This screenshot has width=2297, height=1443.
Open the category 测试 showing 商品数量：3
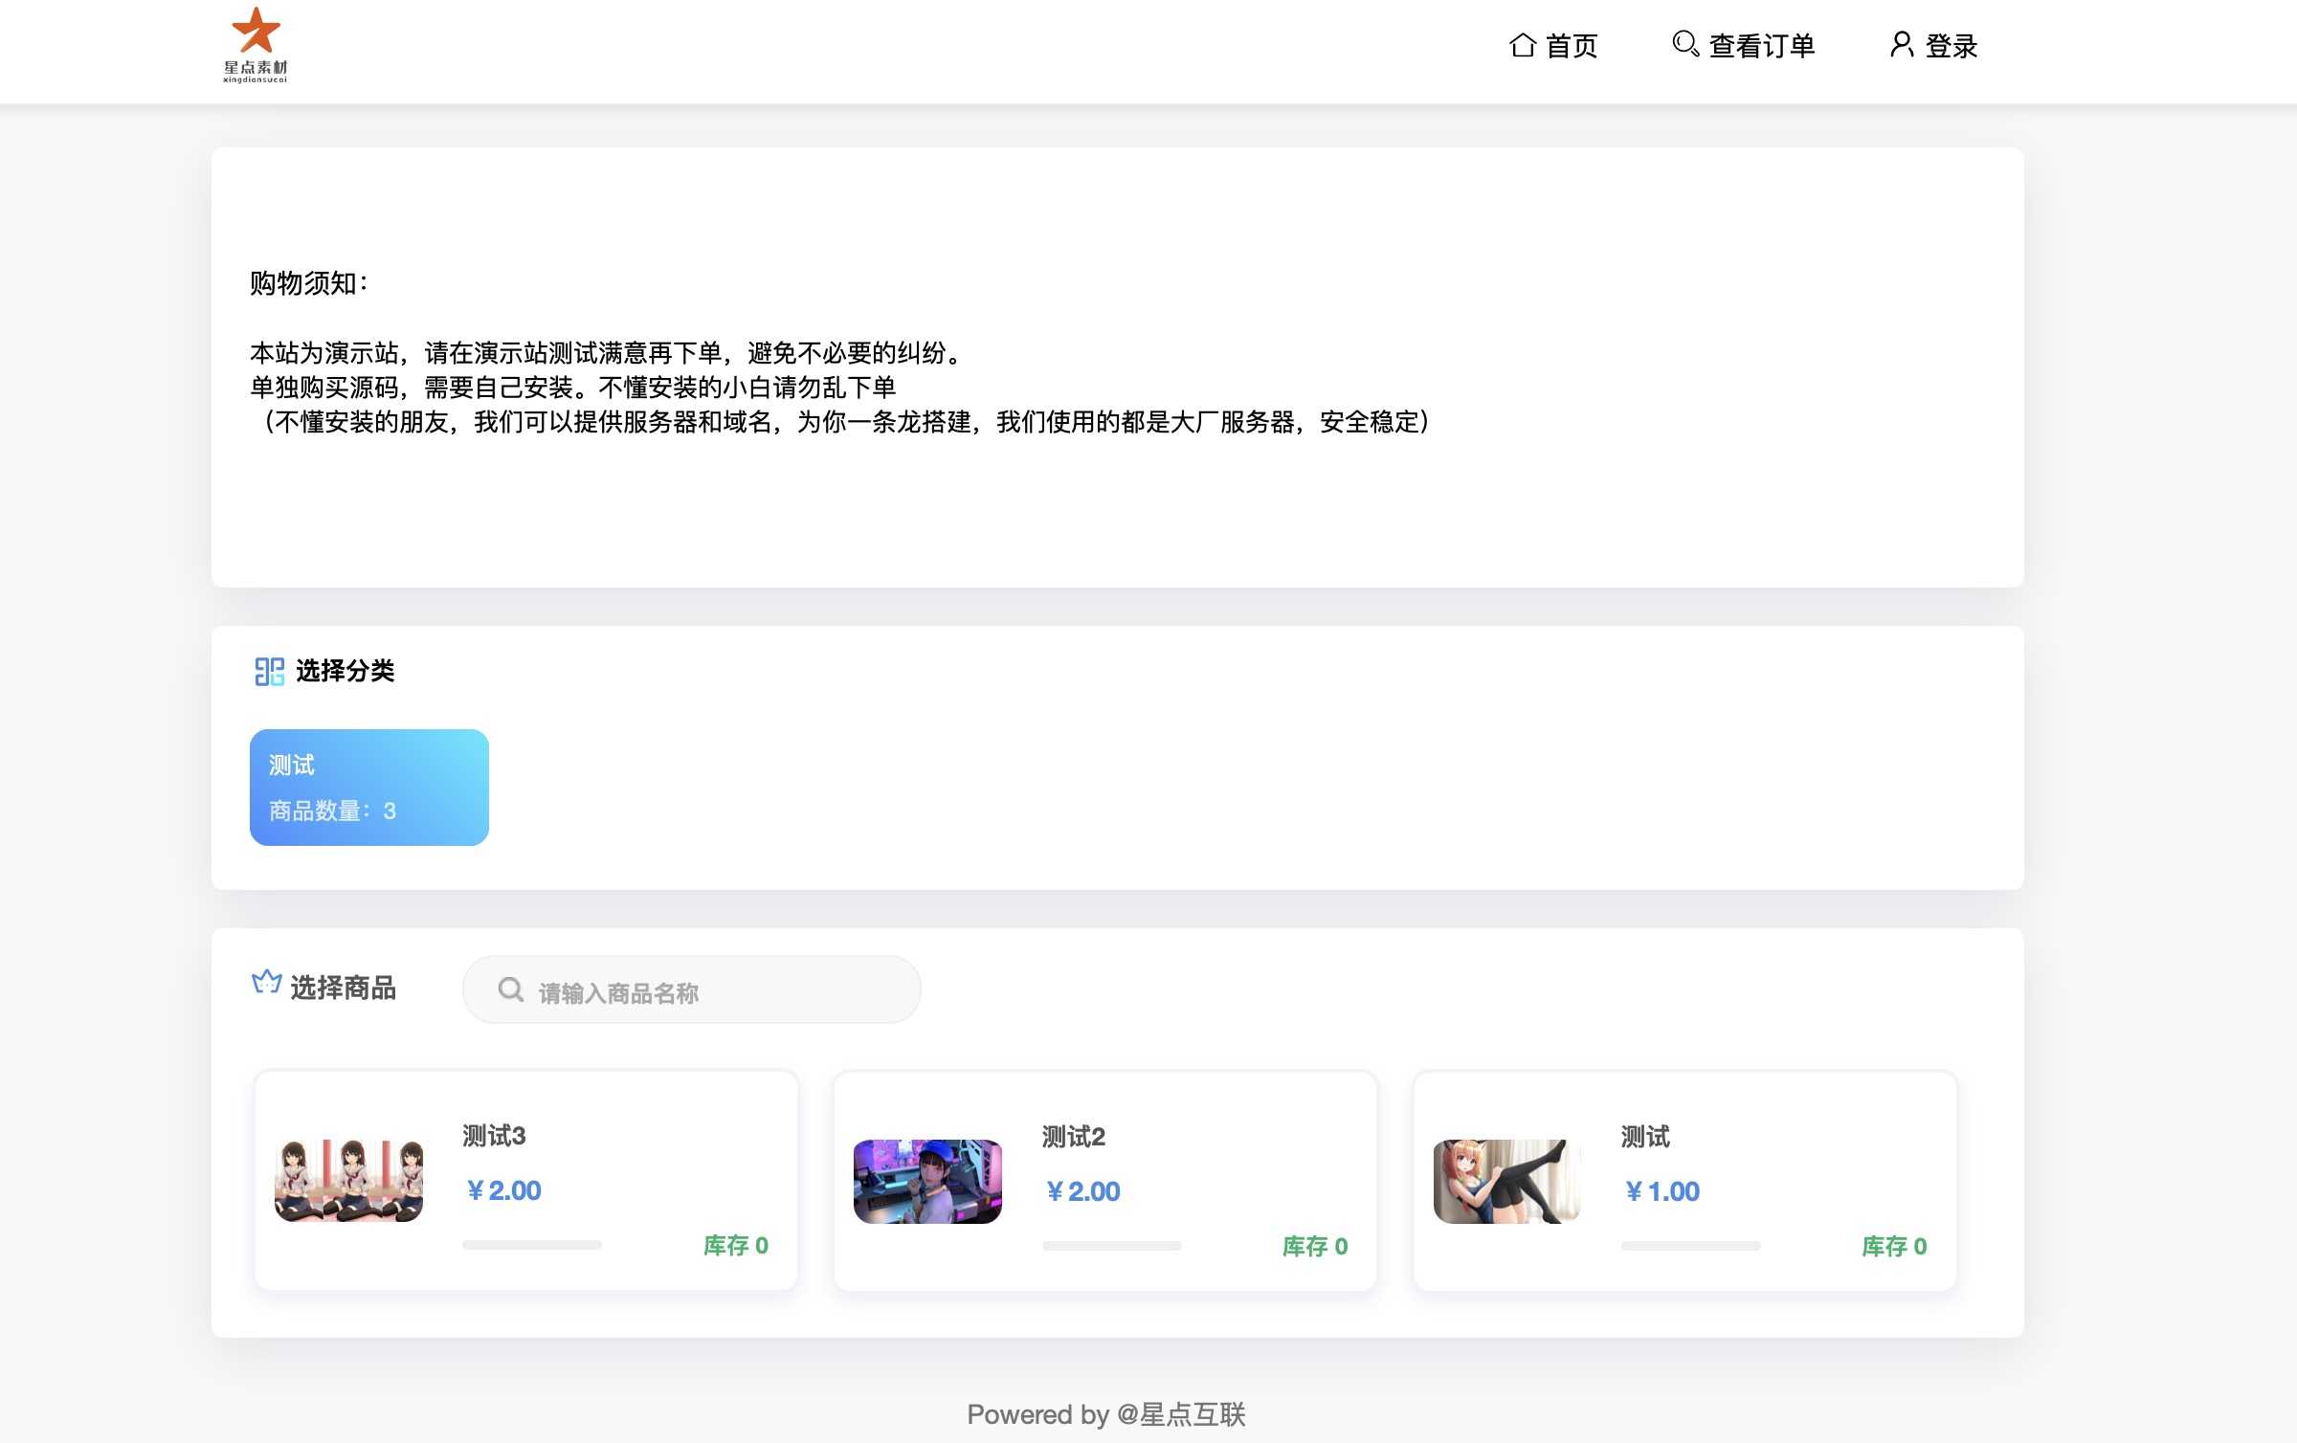click(x=368, y=787)
